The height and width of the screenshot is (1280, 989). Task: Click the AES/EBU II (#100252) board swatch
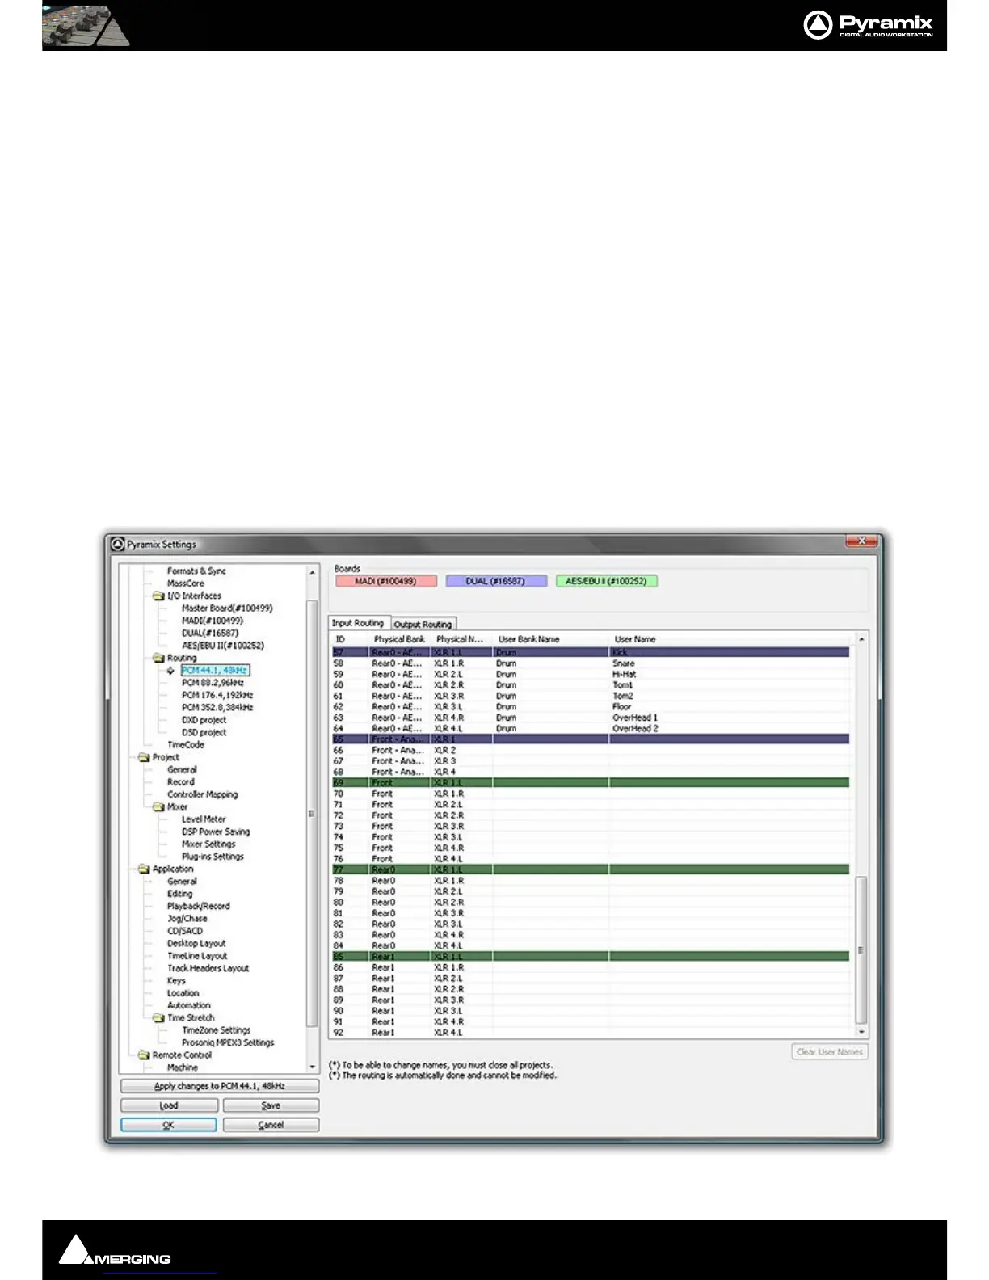click(x=606, y=581)
